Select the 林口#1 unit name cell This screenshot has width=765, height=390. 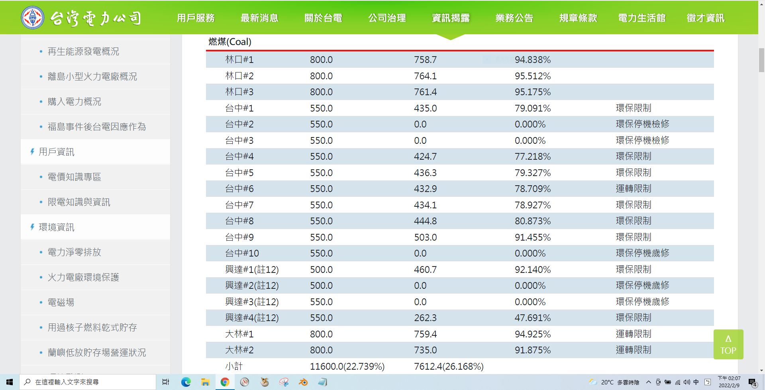pyautogui.click(x=239, y=60)
